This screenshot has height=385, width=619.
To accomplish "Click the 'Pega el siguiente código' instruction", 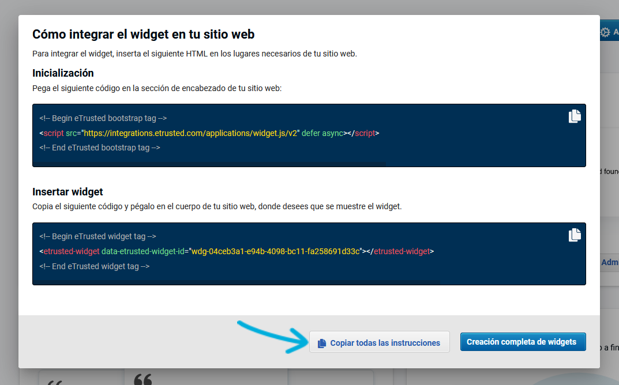I will (x=157, y=88).
